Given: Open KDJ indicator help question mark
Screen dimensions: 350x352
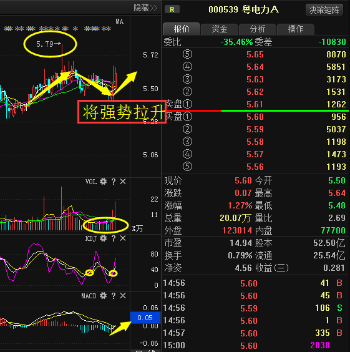Looking at the screenshot, I should (x=114, y=238).
